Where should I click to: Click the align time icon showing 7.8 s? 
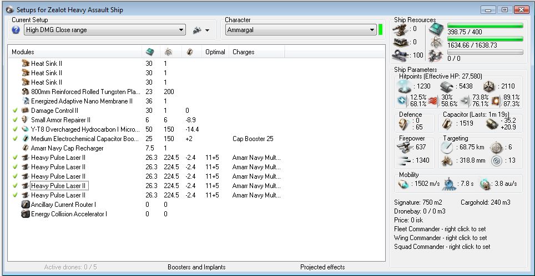coord(449,184)
